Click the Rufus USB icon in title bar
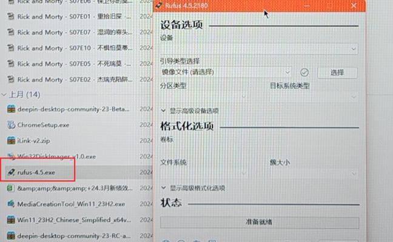Image resolution: width=393 pixels, height=242 pixels. pos(159,5)
